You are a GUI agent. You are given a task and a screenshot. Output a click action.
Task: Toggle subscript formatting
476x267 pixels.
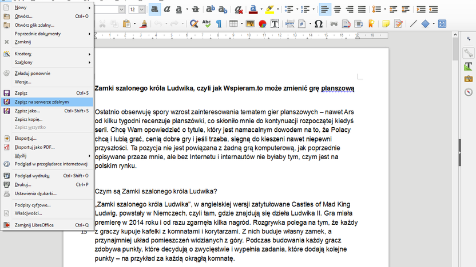pyautogui.click(x=223, y=9)
